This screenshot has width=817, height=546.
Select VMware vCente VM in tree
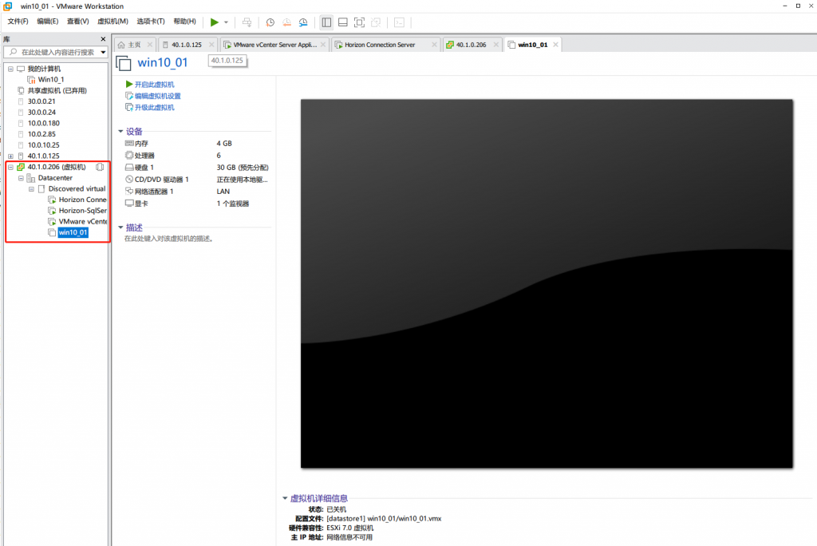point(82,222)
